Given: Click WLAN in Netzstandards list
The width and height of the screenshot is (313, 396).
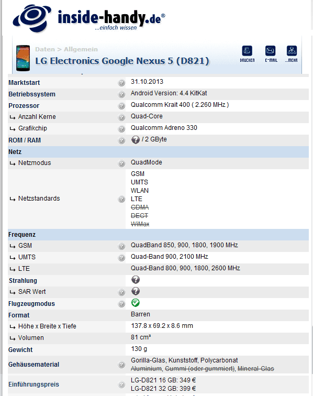Looking at the screenshot, I should pos(140,191).
